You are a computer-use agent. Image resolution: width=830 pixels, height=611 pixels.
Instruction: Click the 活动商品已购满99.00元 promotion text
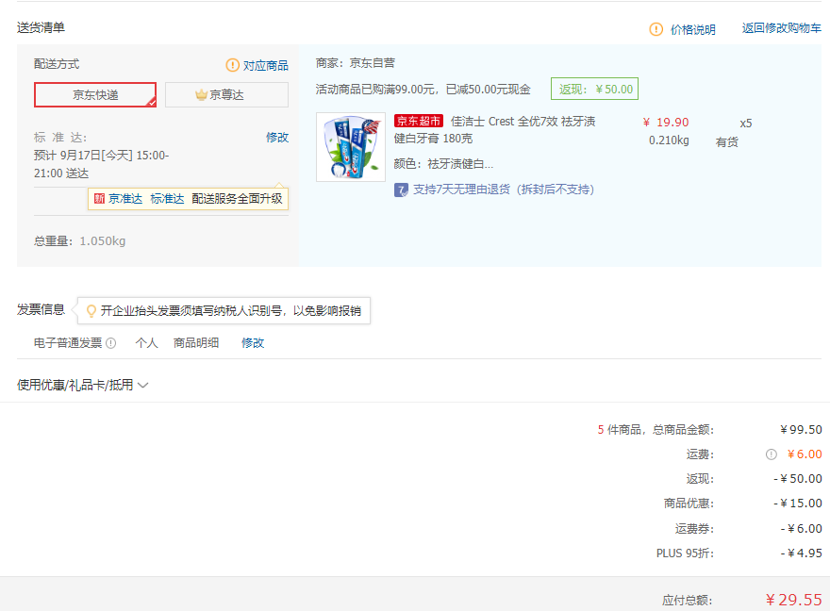[423, 90]
